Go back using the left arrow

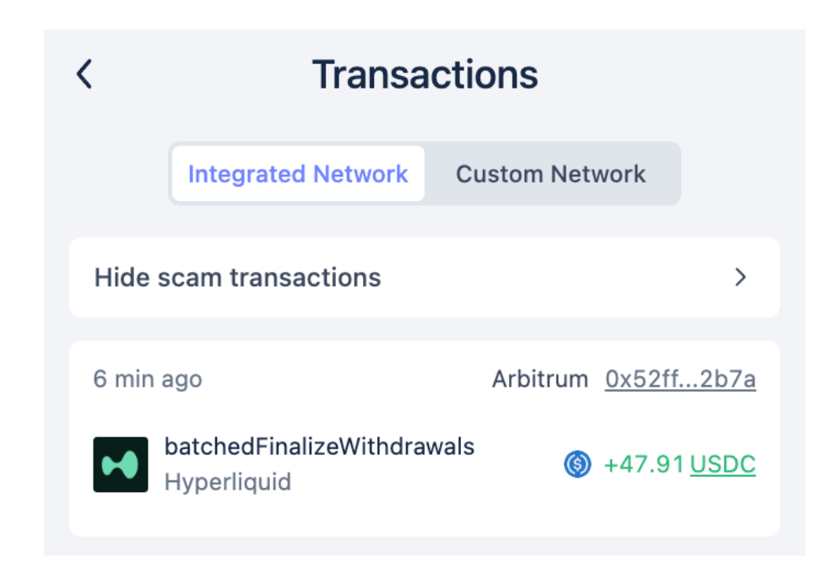pos(84,74)
